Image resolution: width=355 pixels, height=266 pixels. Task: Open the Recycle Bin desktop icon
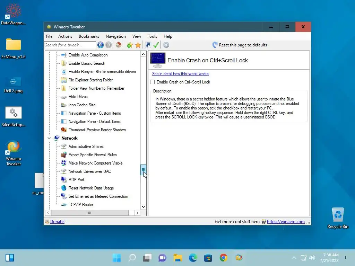pos(338,218)
